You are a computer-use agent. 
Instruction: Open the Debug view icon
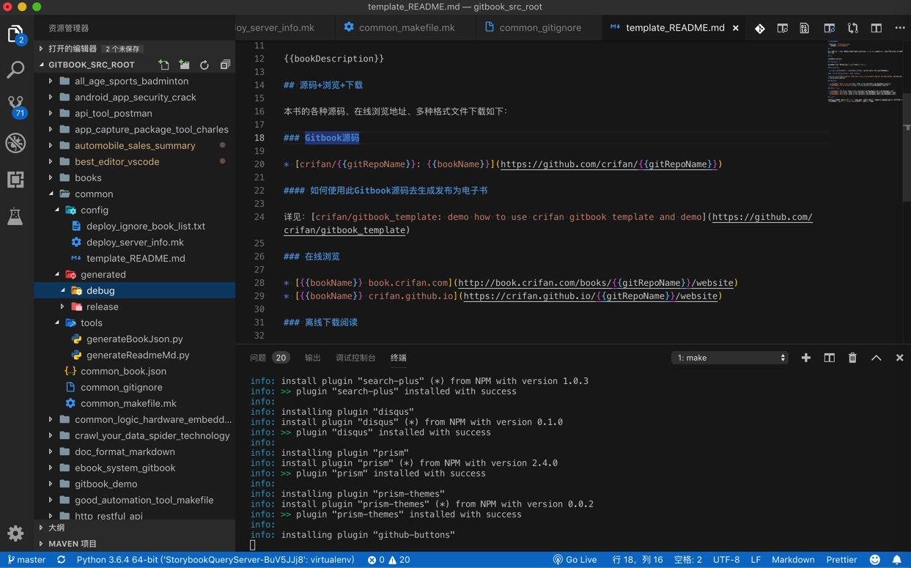[x=15, y=143]
